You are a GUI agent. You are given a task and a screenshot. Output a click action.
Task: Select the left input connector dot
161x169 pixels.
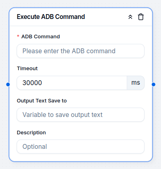pos(8,84)
